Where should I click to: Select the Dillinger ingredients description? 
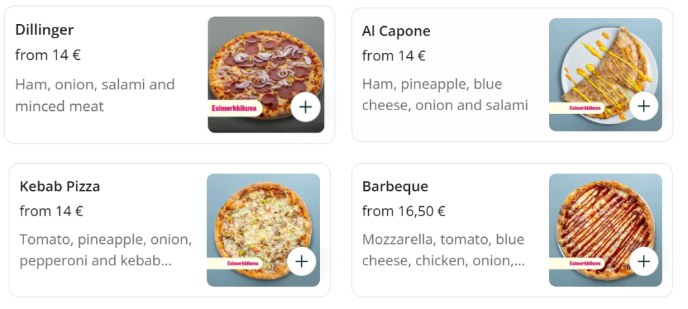(95, 95)
